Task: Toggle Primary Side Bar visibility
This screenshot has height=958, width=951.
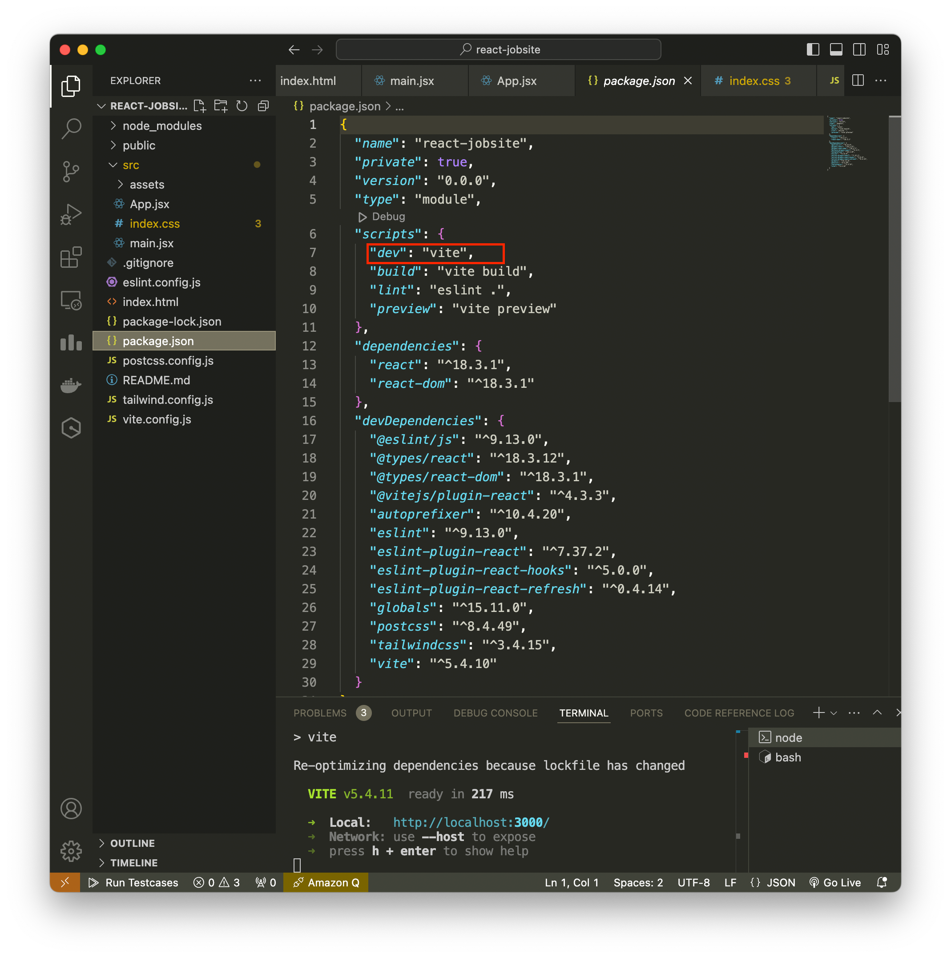Action: point(813,49)
